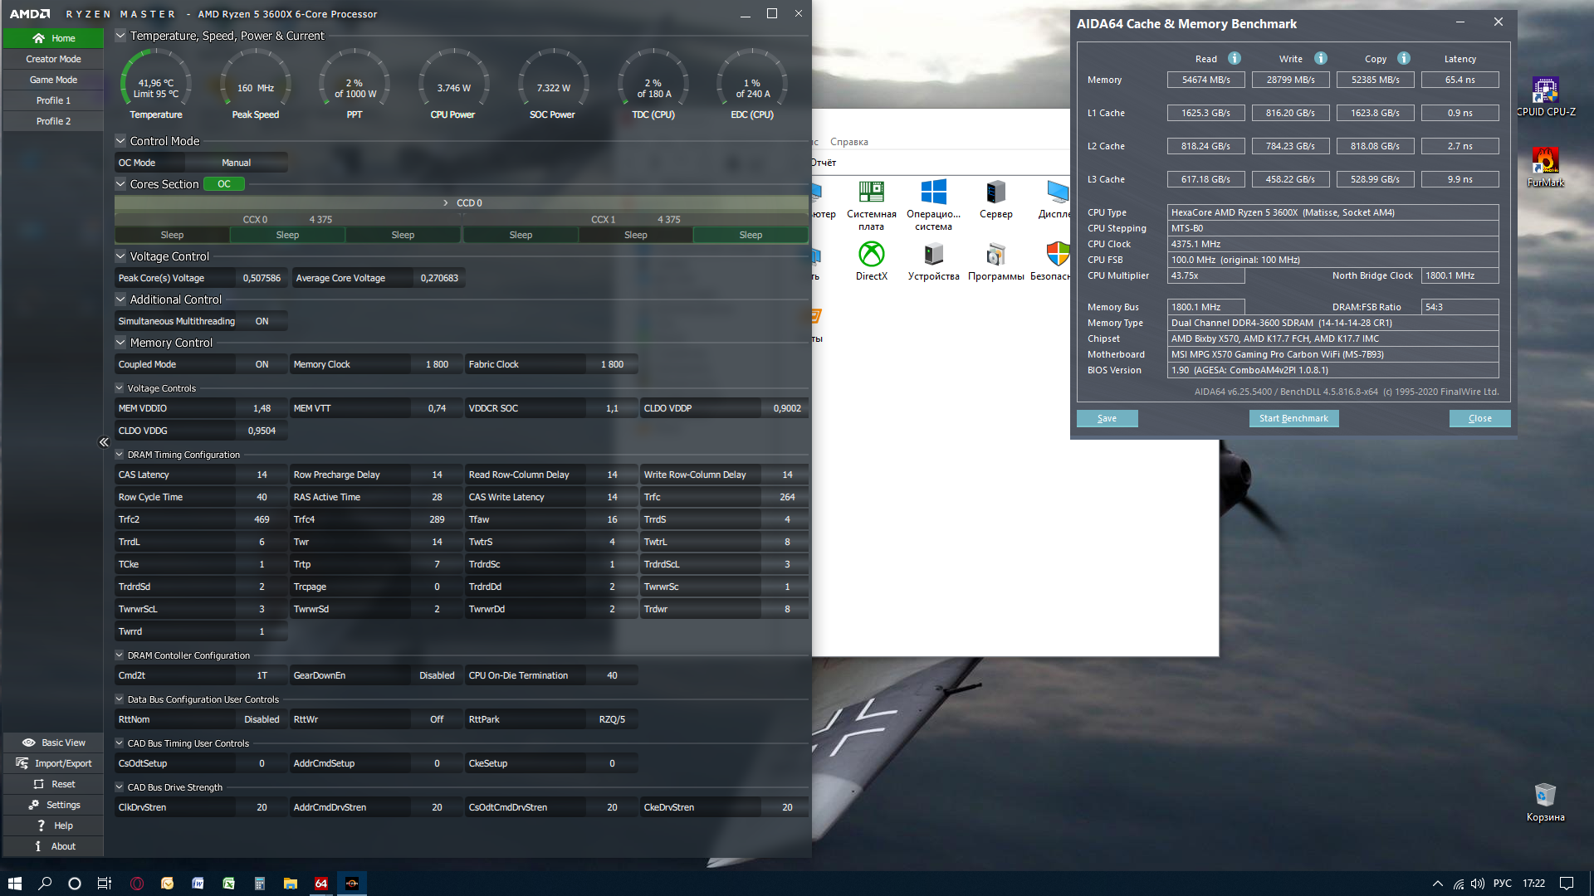
Task: Toggle Coupled Mode ON setting
Action: [x=262, y=364]
